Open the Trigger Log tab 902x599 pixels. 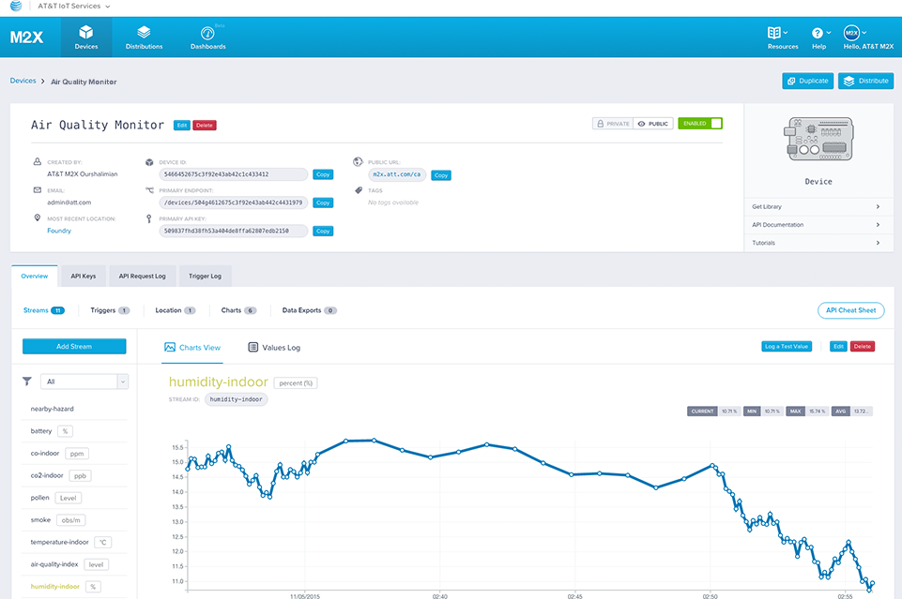pyautogui.click(x=205, y=277)
